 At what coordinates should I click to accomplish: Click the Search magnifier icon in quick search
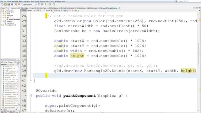click(177, 1)
